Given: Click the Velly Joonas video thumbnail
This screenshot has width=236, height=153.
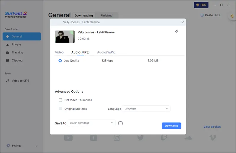Looking at the screenshot, I should 65,37.
